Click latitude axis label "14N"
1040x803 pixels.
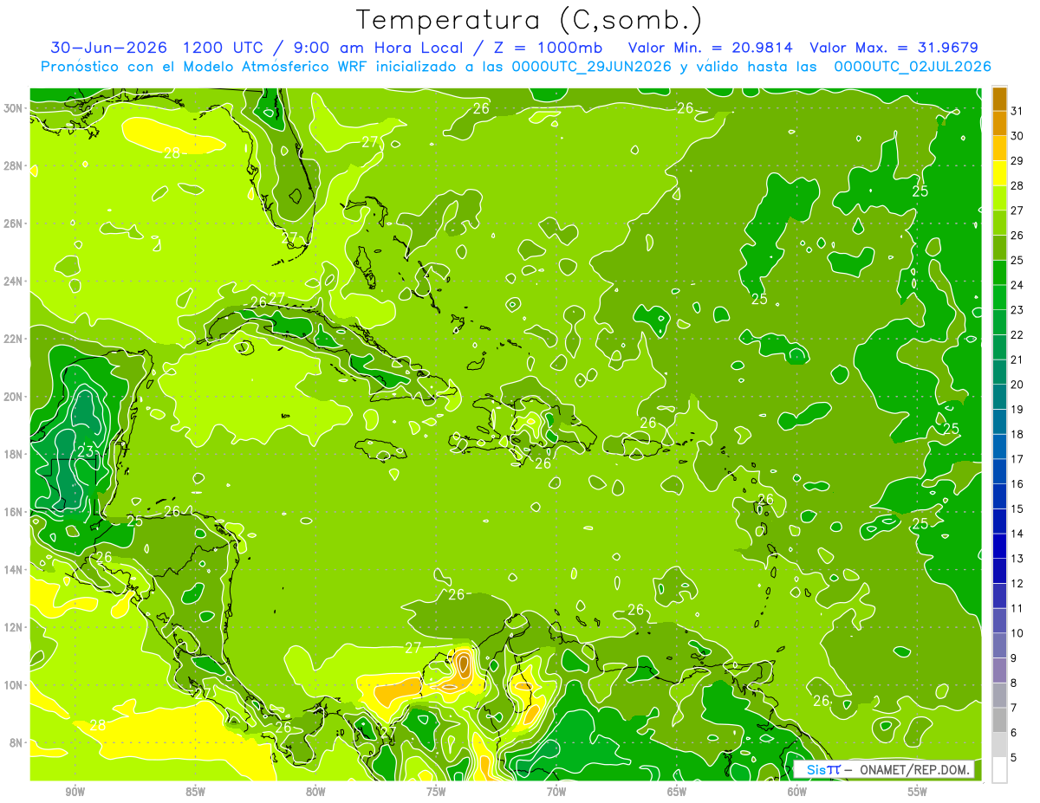[x=14, y=569]
